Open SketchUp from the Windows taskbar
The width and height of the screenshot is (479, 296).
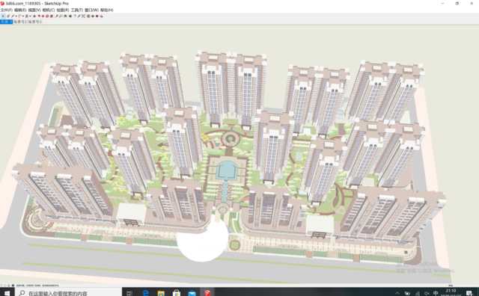click(x=207, y=293)
